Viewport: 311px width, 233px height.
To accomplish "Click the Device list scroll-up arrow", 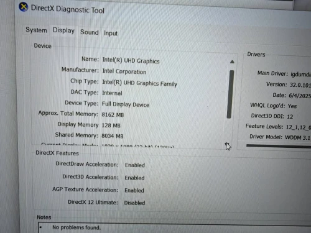I will click(x=232, y=62).
